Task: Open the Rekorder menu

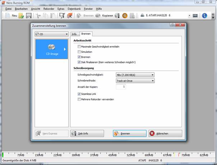Action: [49, 9]
